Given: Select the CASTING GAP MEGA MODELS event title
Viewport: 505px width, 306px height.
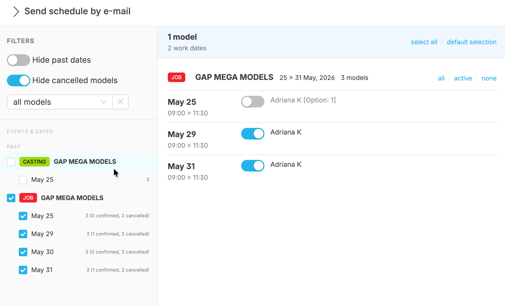Looking at the screenshot, I should (85, 162).
